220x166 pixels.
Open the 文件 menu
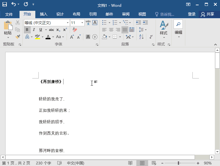[9, 14]
